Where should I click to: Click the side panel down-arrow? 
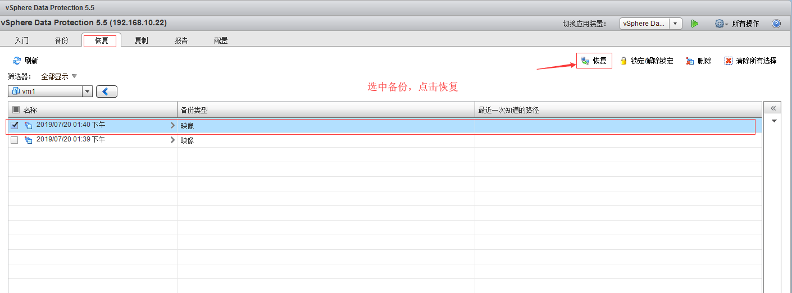(x=774, y=121)
